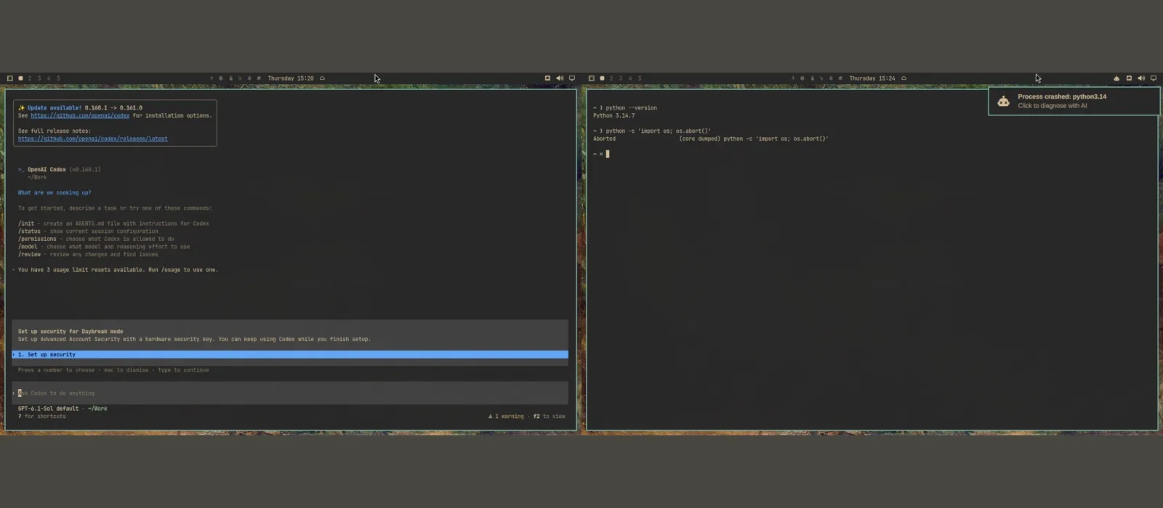Click 'Set up security for Daybreak mode' heading
The width and height of the screenshot is (1163, 508).
(71, 332)
